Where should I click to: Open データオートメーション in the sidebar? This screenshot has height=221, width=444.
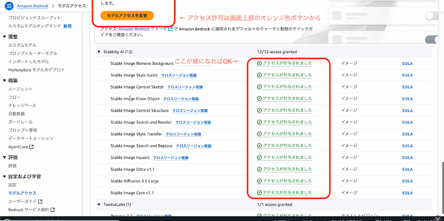pos(31,138)
